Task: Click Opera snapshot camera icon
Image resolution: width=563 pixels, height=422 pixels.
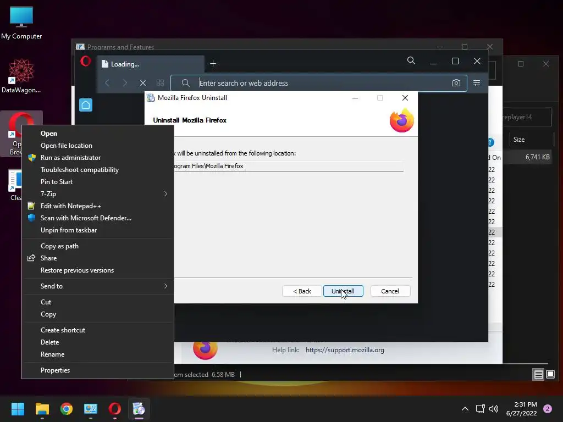Action: (456, 83)
